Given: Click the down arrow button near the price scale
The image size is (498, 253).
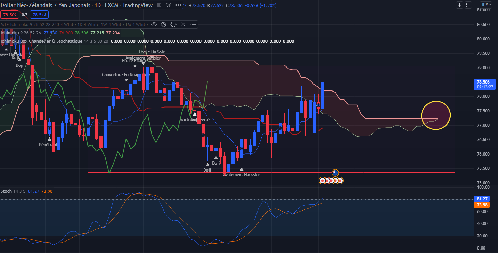Looking at the screenshot, I should (x=459, y=5).
